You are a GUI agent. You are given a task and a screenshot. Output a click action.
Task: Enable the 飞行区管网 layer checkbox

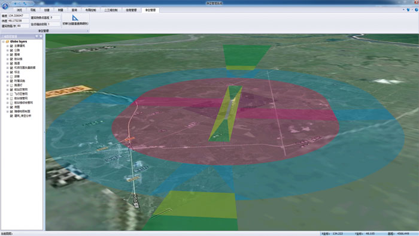[x=11, y=94]
